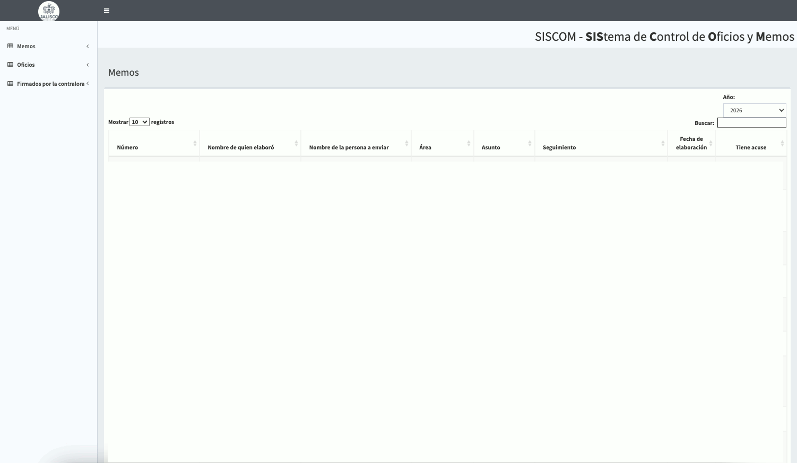This screenshot has width=797, height=463.
Task: Expand the Oficios menu chevron
Action: pyautogui.click(x=88, y=65)
